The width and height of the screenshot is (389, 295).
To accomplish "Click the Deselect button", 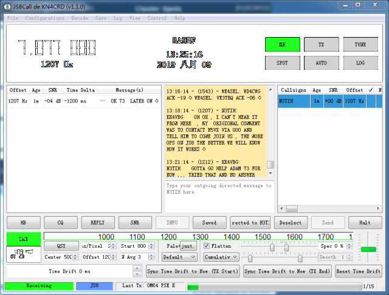I will (291, 222).
